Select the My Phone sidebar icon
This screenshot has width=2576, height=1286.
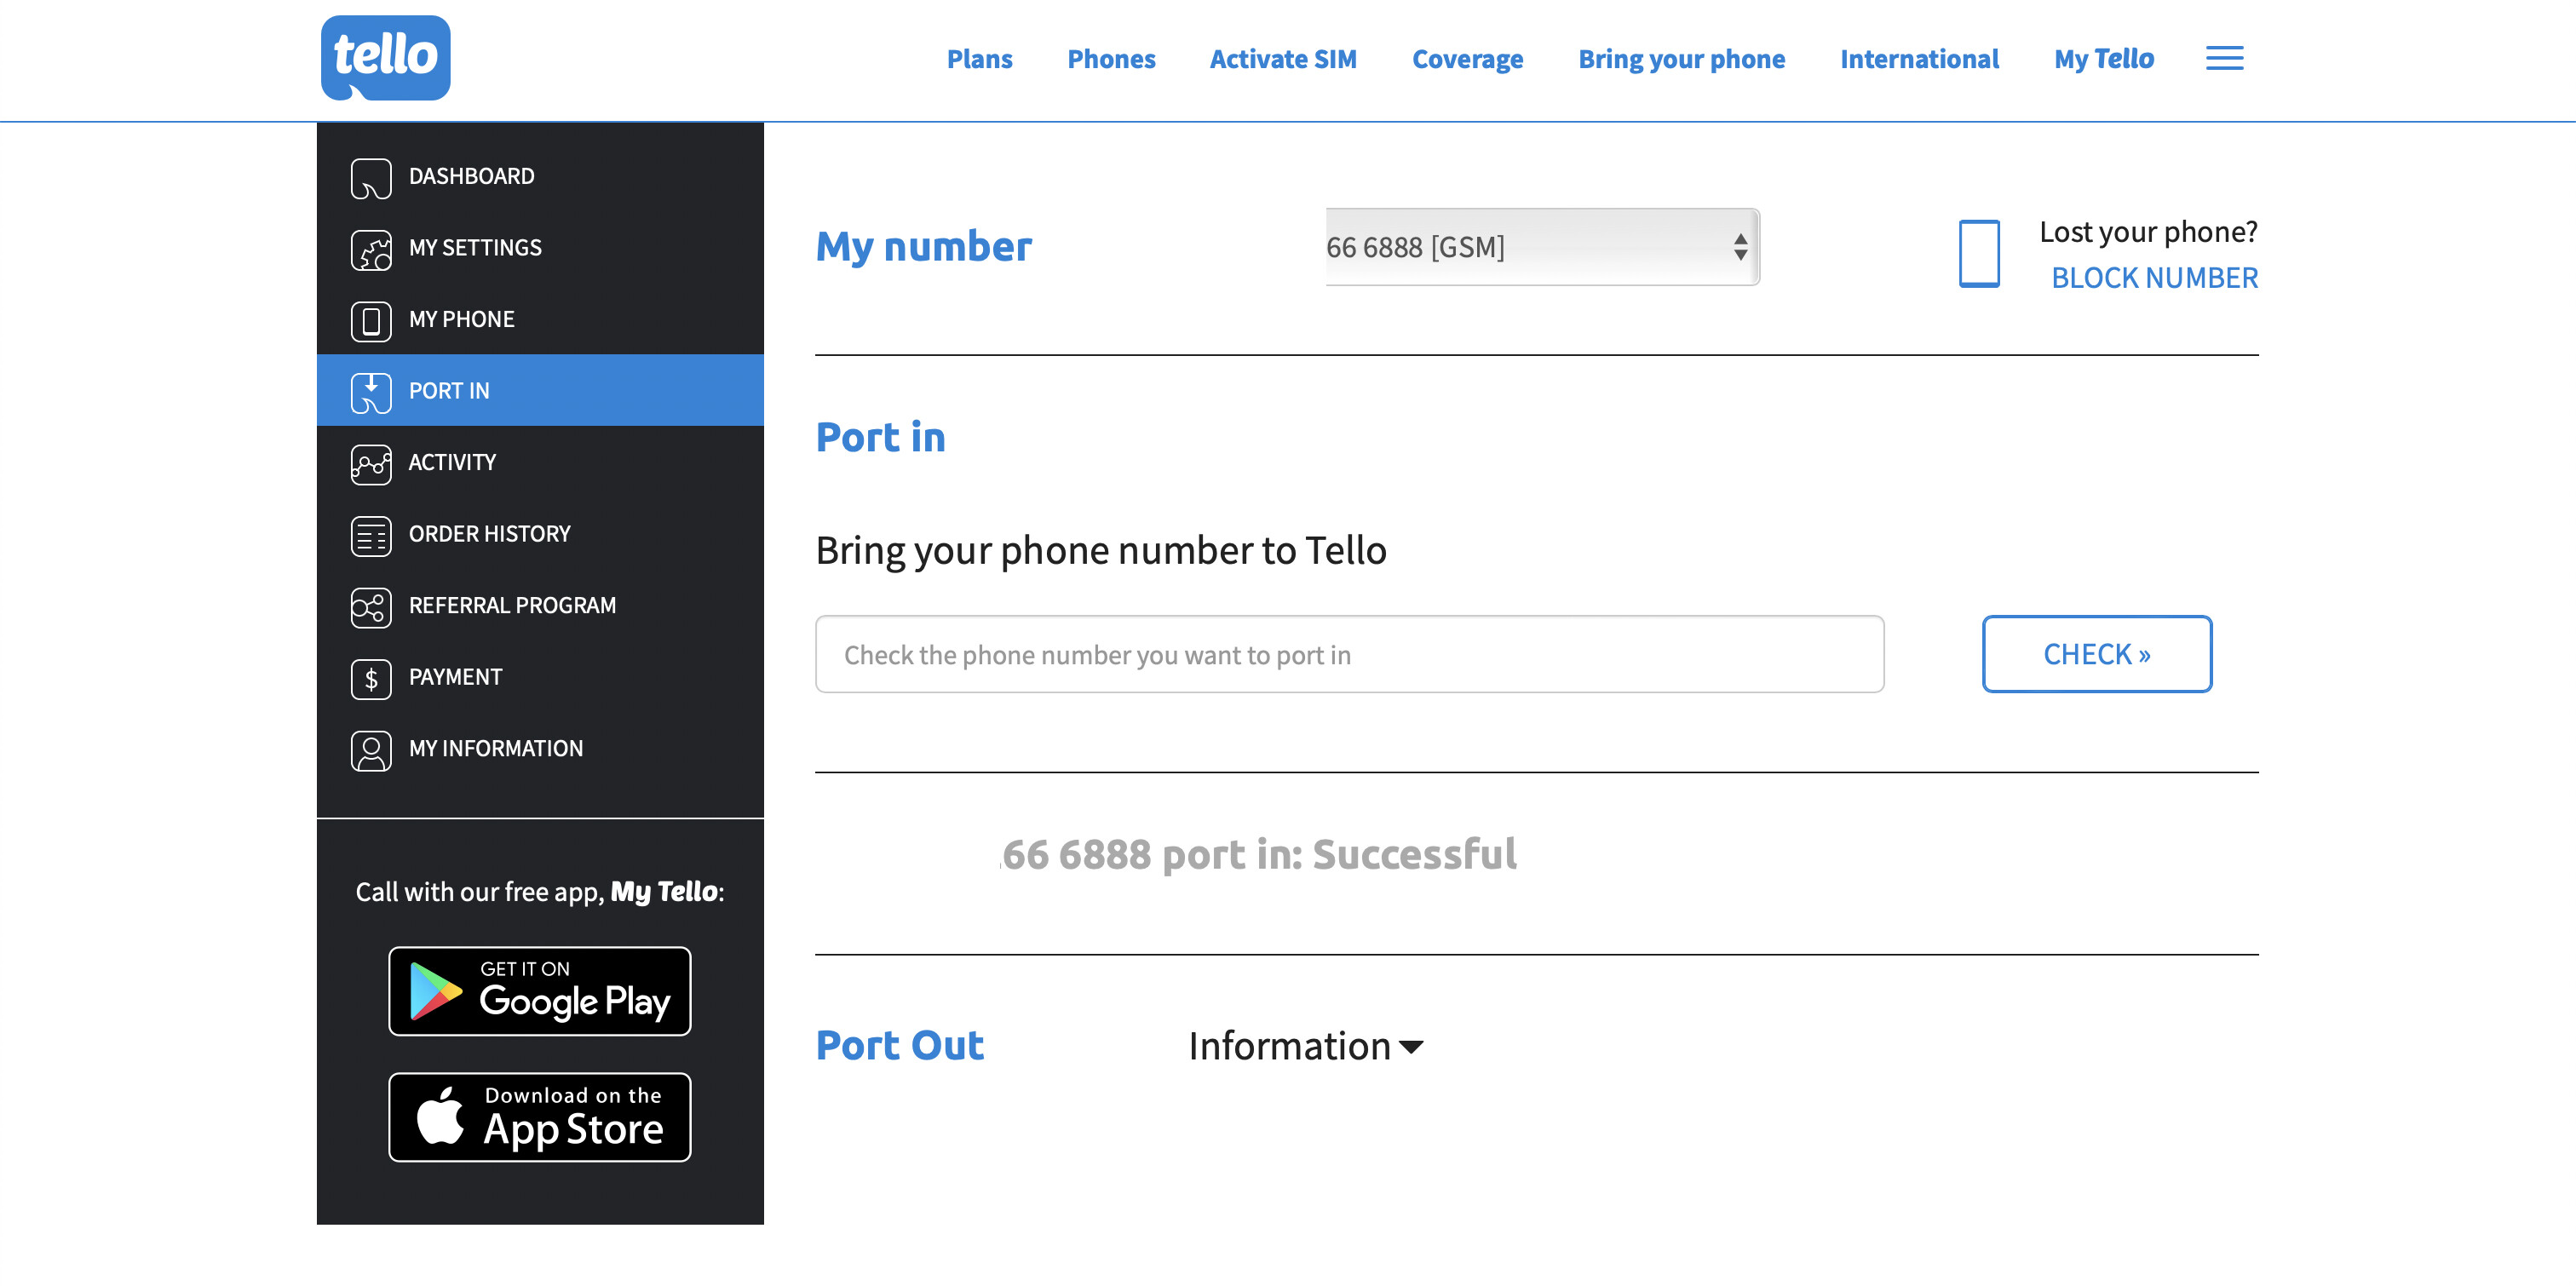[371, 320]
